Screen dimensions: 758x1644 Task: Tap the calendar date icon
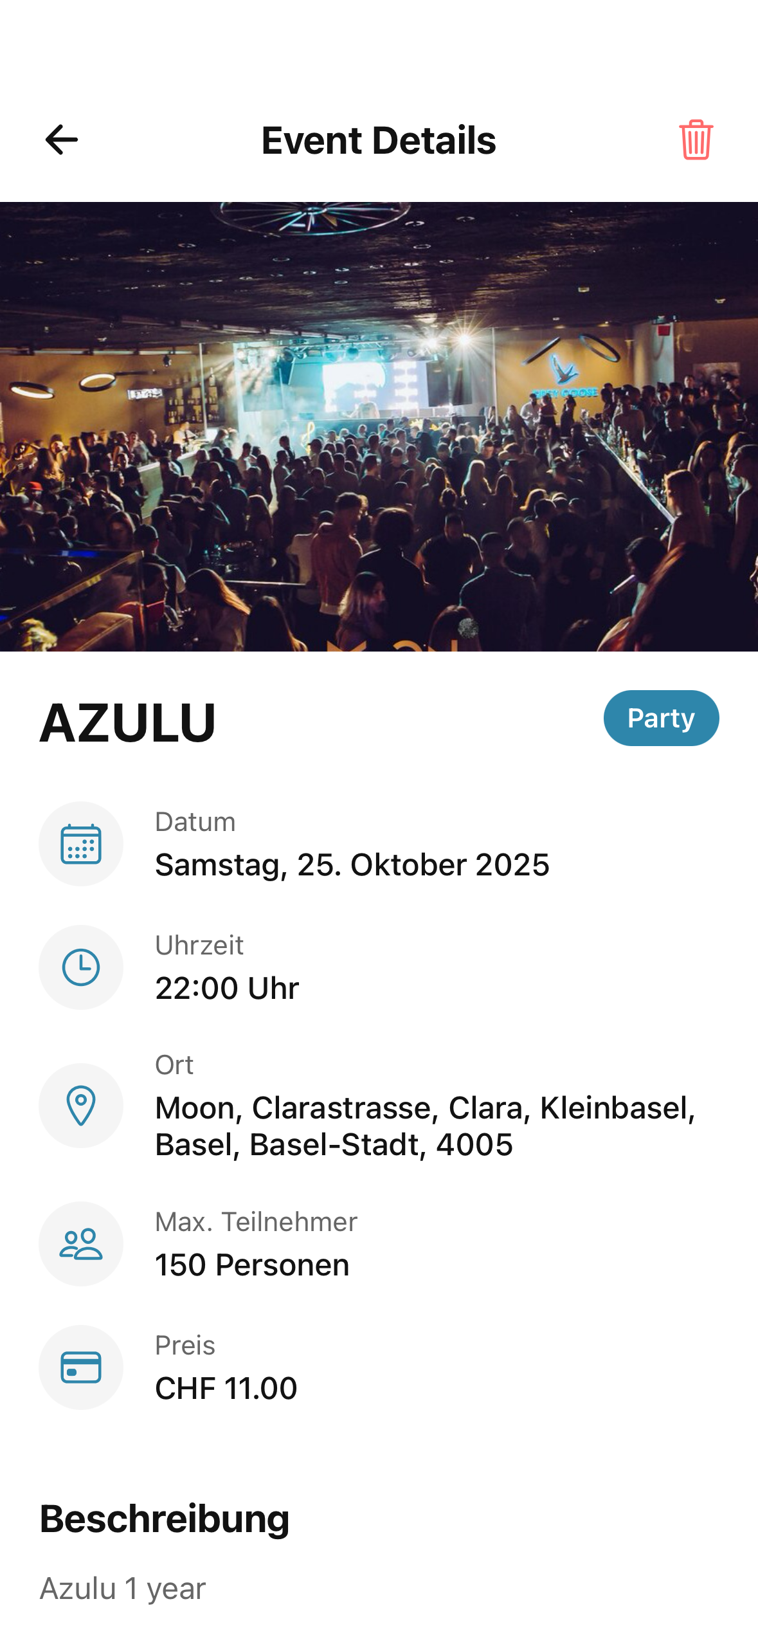pos(81,843)
